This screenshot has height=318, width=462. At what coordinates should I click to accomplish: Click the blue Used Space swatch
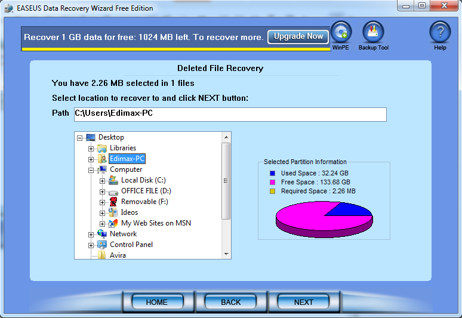[273, 173]
